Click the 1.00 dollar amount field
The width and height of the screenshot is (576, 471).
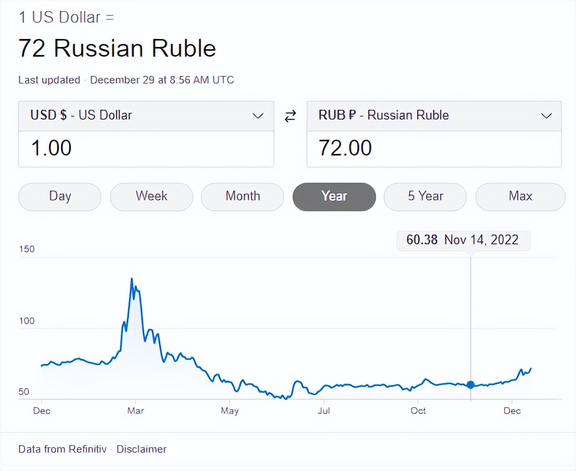146,148
